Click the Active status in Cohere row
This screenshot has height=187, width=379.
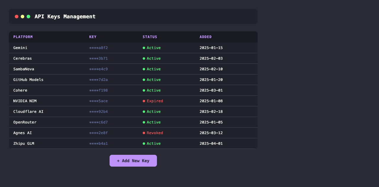pyautogui.click(x=152, y=90)
